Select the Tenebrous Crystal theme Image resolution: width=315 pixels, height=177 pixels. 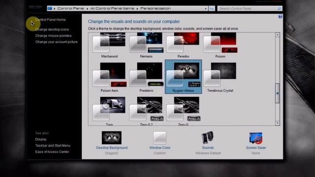coord(220,77)
